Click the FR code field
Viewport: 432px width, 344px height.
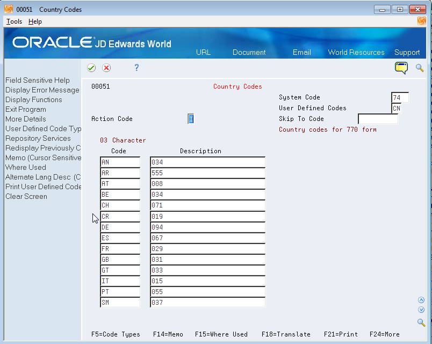click(120, 249)
